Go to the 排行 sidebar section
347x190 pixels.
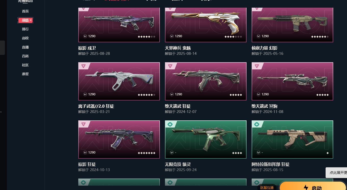tap(25, 29)
